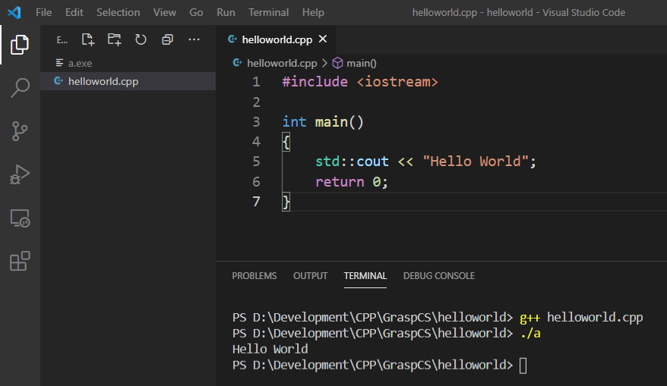Click main() in the breadcrumb path
This screenshot has height=386, width=667.
(362, 63)
